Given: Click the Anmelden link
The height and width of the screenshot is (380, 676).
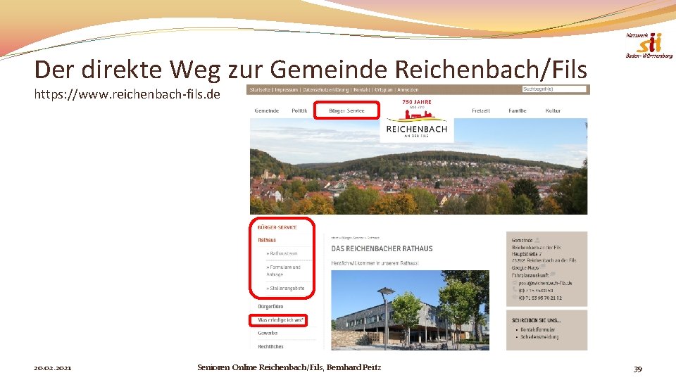Looking at the screenshot, I should (408, 89).
